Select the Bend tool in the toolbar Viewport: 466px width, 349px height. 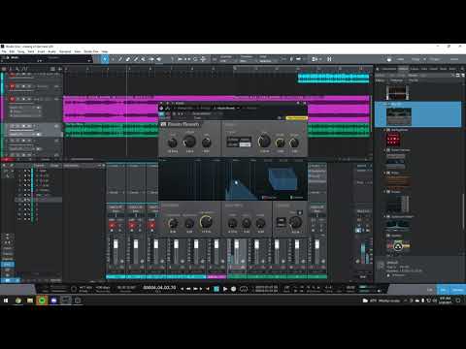click(x=151, y=59)
